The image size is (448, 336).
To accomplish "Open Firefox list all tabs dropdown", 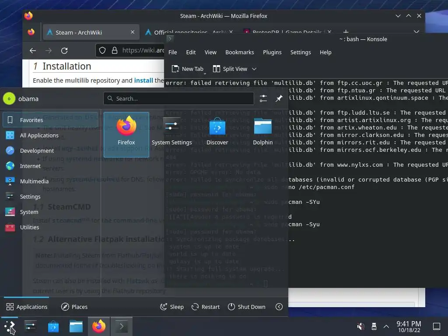I will click(416, 32).
